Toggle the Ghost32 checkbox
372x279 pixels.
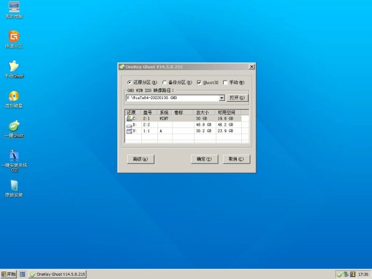pos(199,82)
